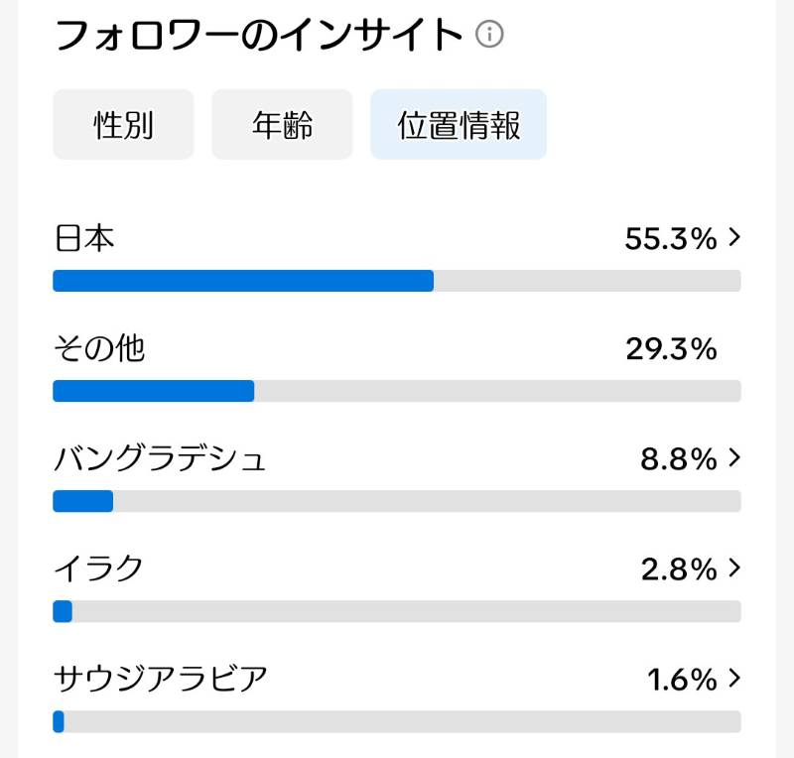
Task: Click the 29.3% value for その他
Action: (x=672, y=349)
